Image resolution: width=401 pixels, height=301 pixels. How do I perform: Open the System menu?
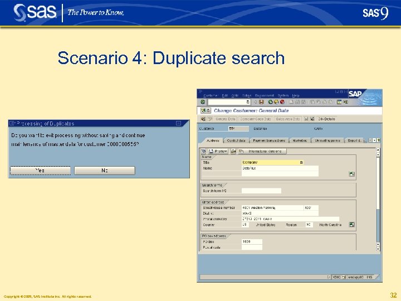[283, 95]
